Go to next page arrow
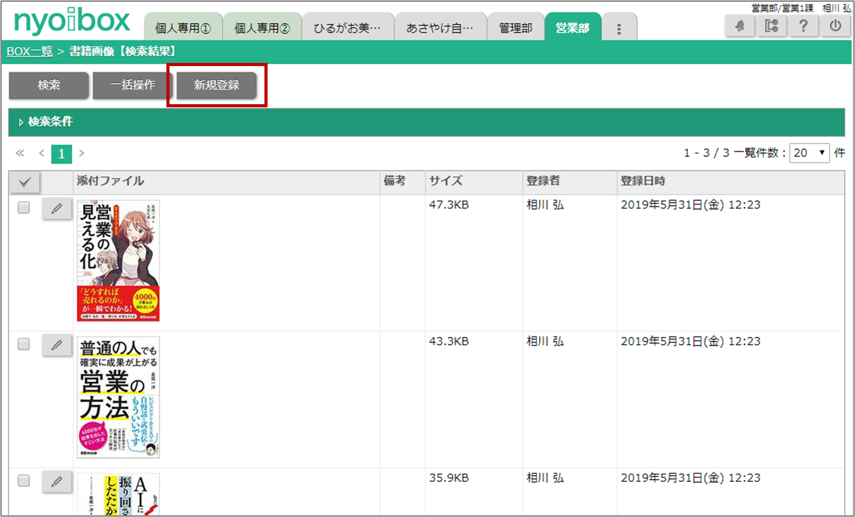The height and width of the screenshot is (517, 855). pyautogui.click(x=82, y=153)
